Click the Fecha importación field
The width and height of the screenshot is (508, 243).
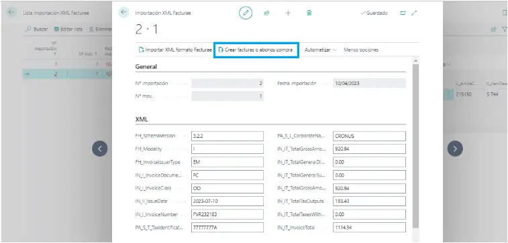(369, 84)
